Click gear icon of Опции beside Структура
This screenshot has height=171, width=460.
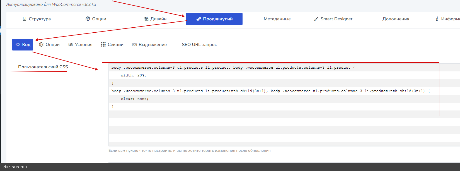[88, 19]
